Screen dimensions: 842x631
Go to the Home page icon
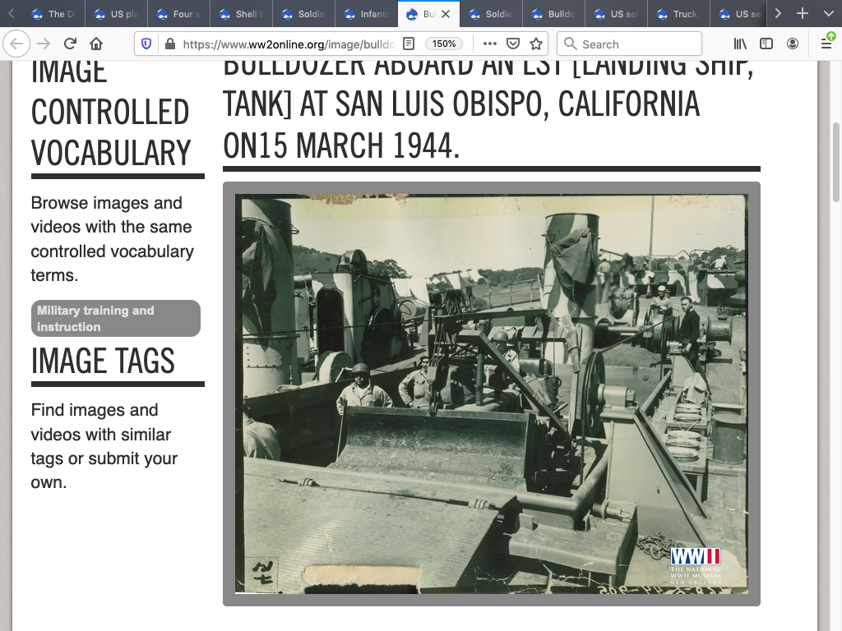coord(96,44)
